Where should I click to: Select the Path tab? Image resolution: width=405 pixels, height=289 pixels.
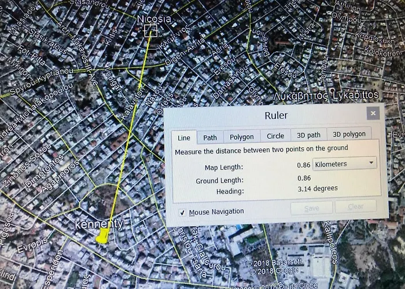pos(210,137)
